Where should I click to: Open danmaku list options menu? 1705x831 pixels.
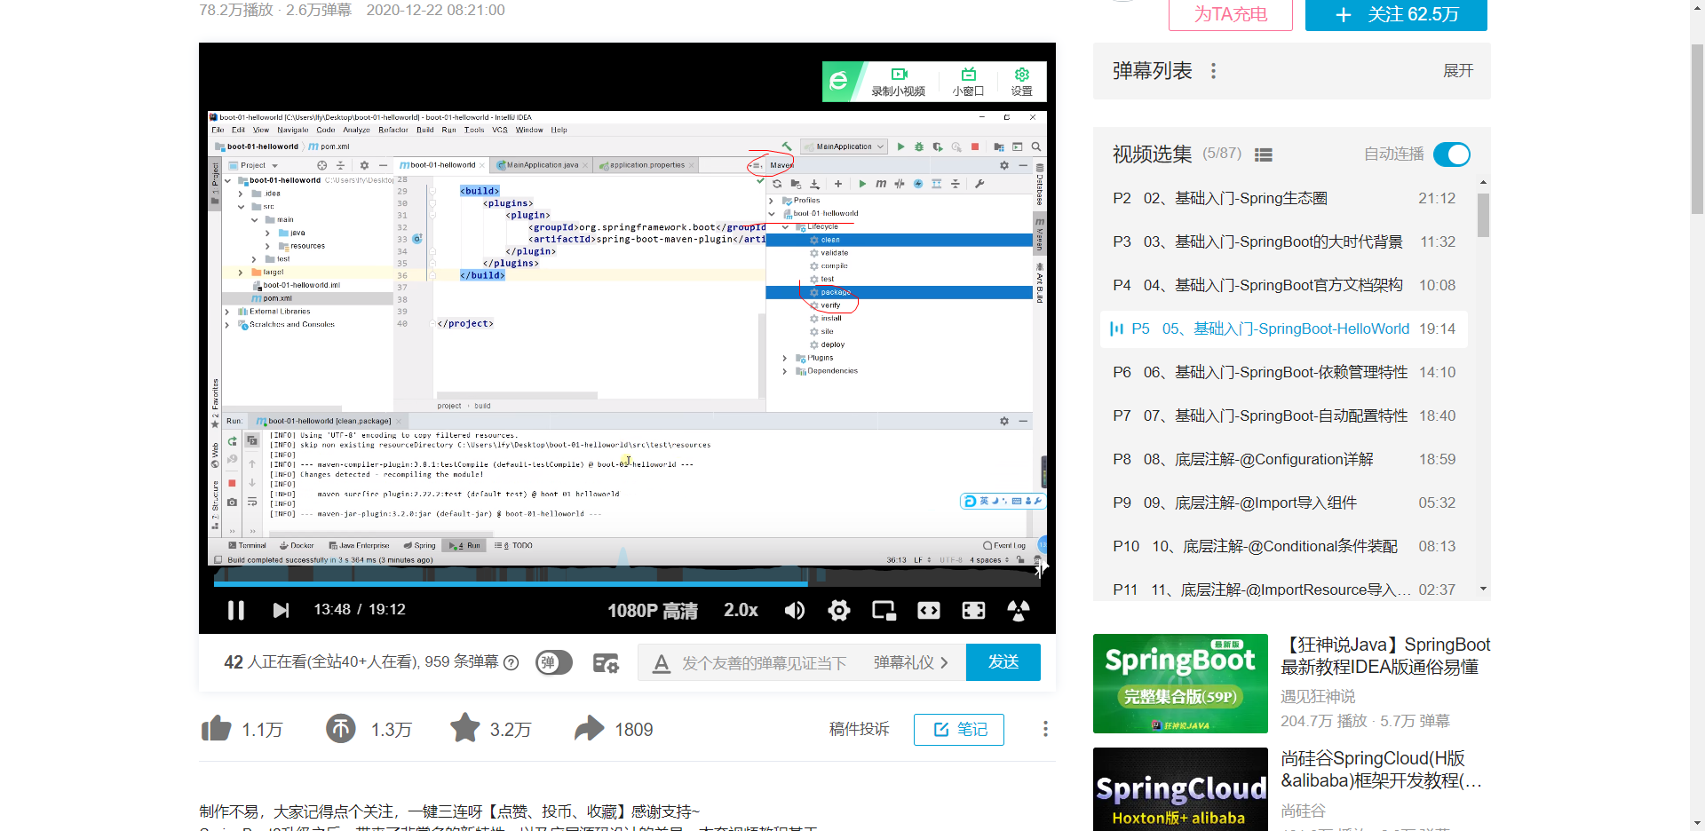click(1213, 71)
